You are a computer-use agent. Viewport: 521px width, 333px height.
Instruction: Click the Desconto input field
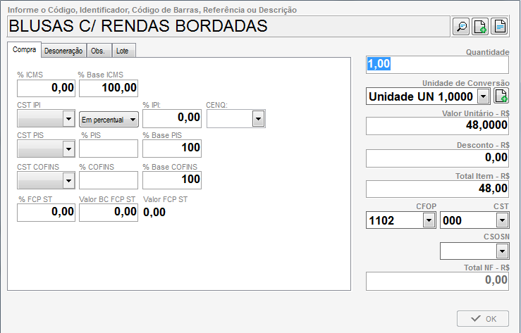[437, 158]
